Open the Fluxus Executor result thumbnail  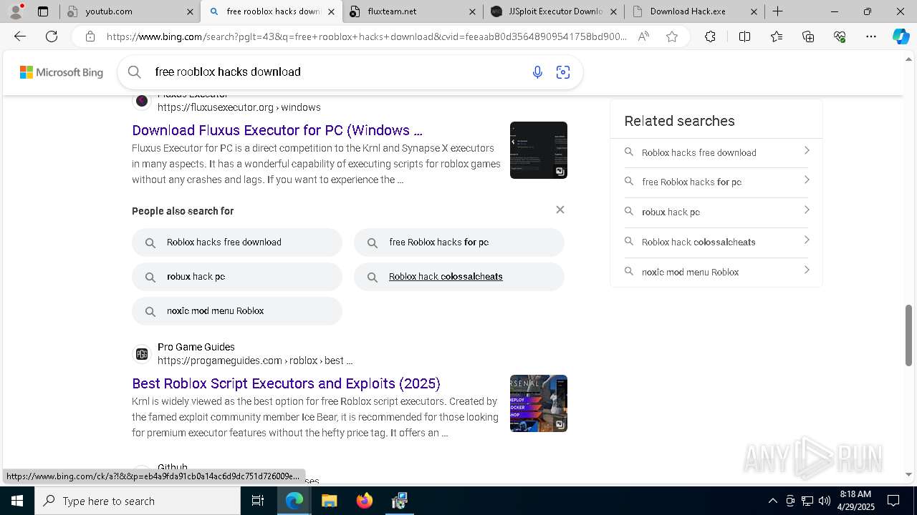539,150
